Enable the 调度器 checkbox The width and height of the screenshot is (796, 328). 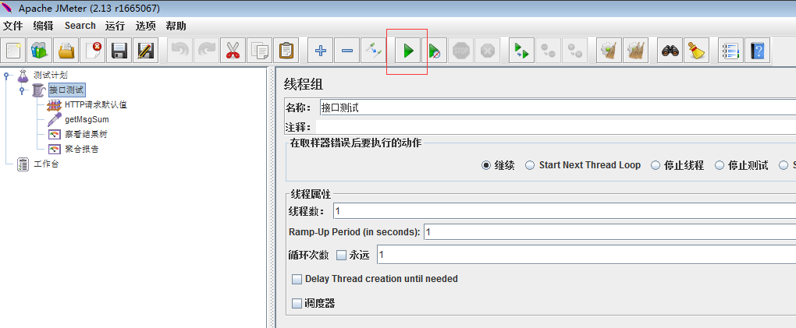tap(297, 304)
